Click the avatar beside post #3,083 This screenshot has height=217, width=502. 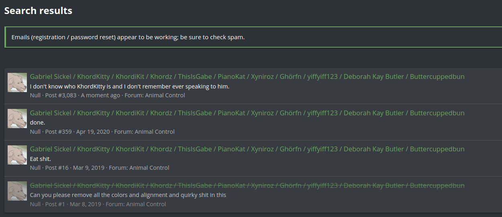point(17,82)
